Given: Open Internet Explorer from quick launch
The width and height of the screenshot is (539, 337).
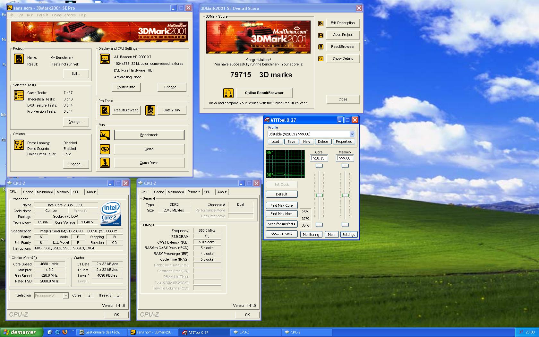Looking at the screenshot, I should [57, 332].
